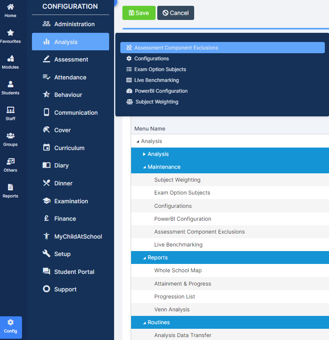329x340 pixels.
Task: Open the Others icon in sidebar
Action: pyautogui.click(x=10, y=161)
